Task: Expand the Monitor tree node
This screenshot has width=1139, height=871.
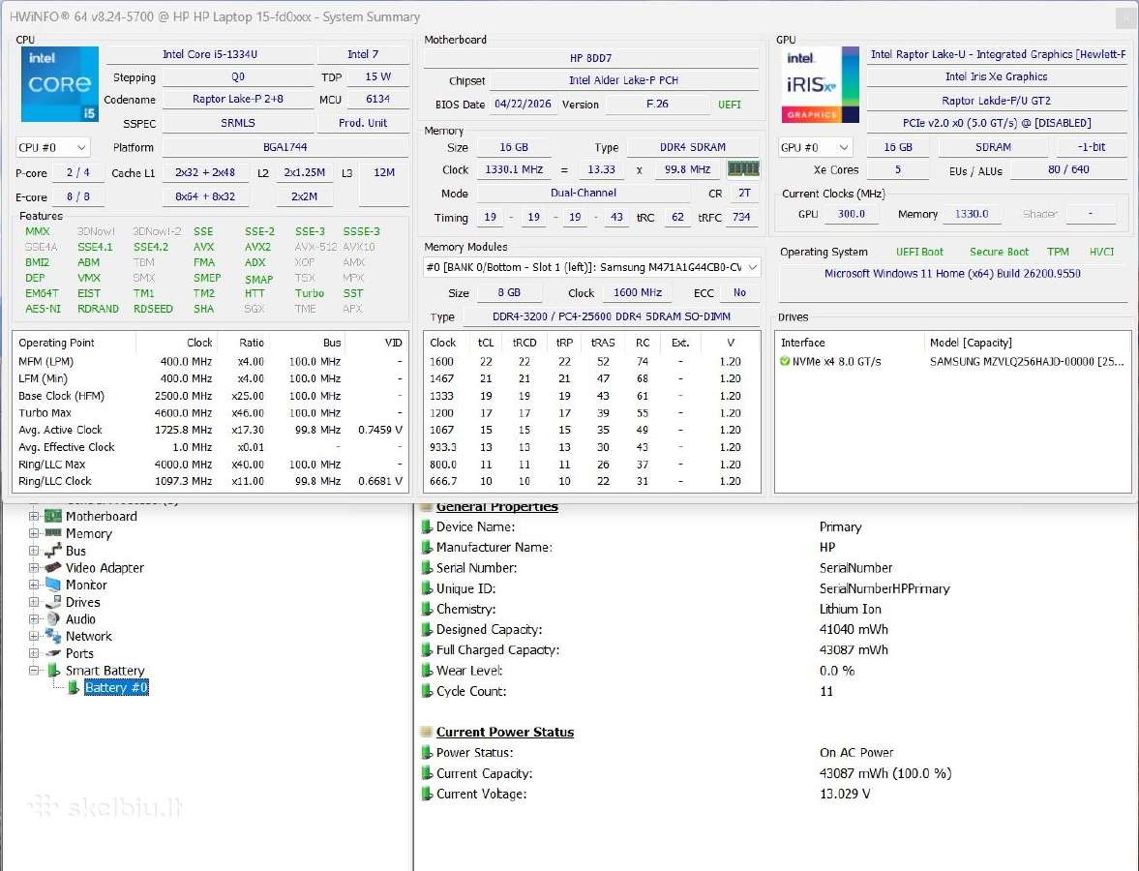Action: [x=34, y=585]
